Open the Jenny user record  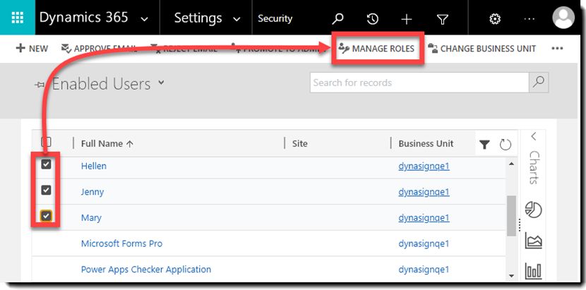(x=92, y=192)
